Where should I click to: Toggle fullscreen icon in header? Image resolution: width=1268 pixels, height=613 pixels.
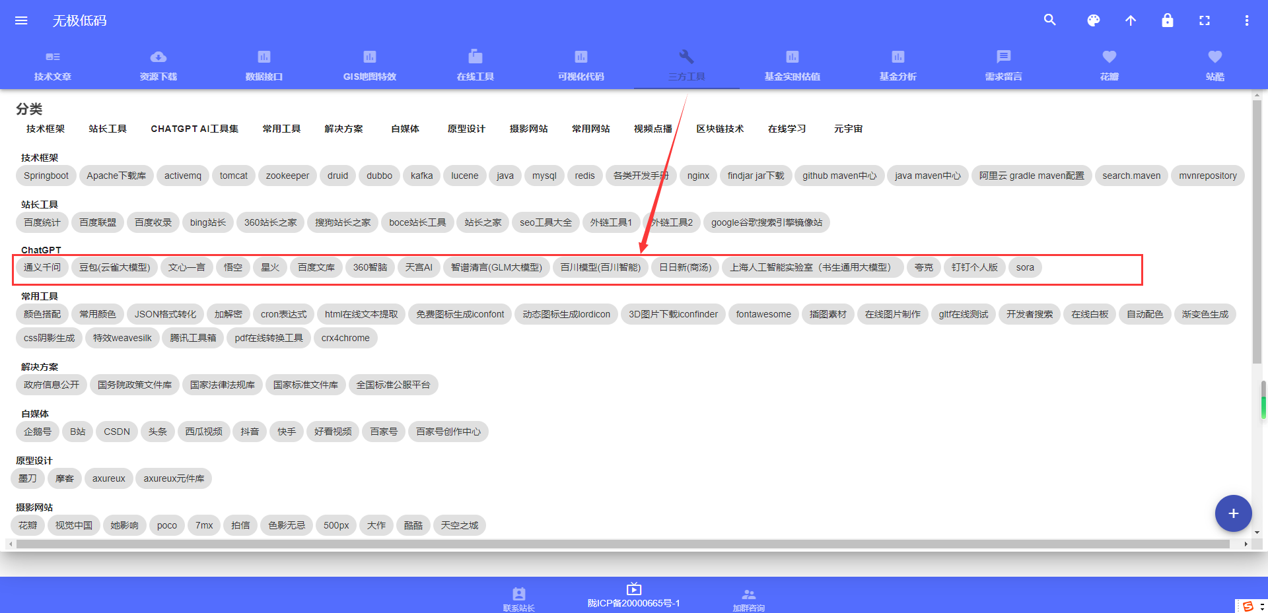pos(1205,20)
